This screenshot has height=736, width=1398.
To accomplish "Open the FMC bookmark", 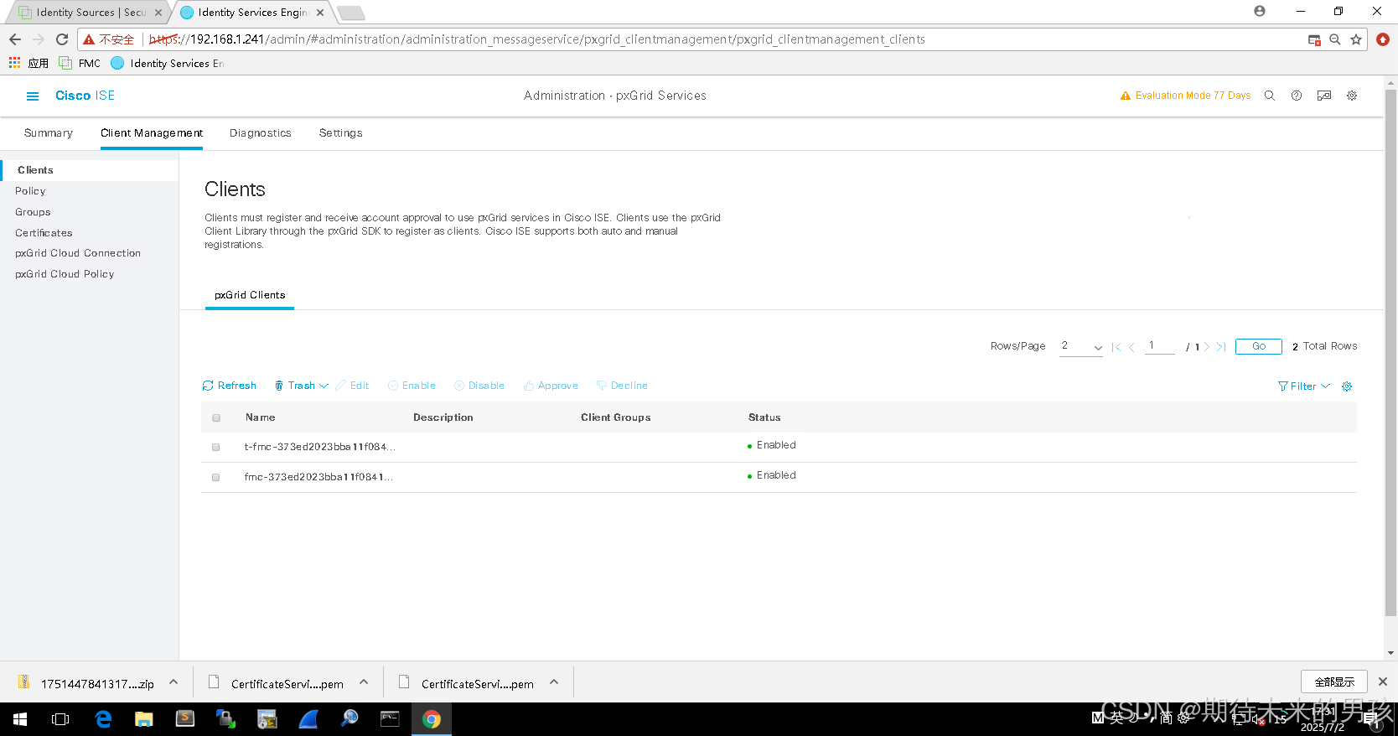I will [80, 64].
